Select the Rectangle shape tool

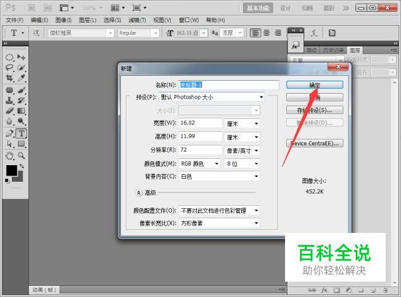coord(21,144)
